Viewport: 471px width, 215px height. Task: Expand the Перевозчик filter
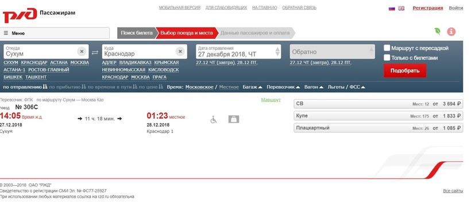tap(284, 87)
